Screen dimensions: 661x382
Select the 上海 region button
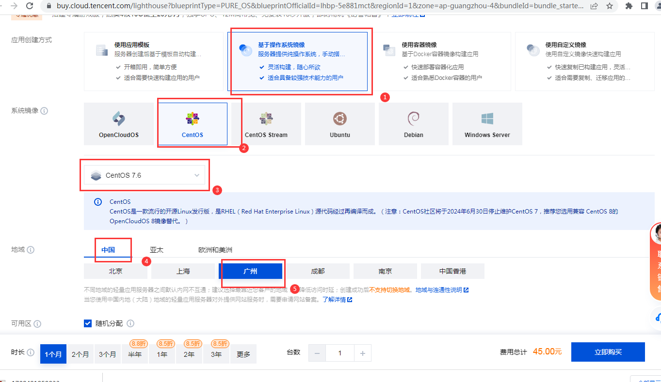(x=183, y=271)
